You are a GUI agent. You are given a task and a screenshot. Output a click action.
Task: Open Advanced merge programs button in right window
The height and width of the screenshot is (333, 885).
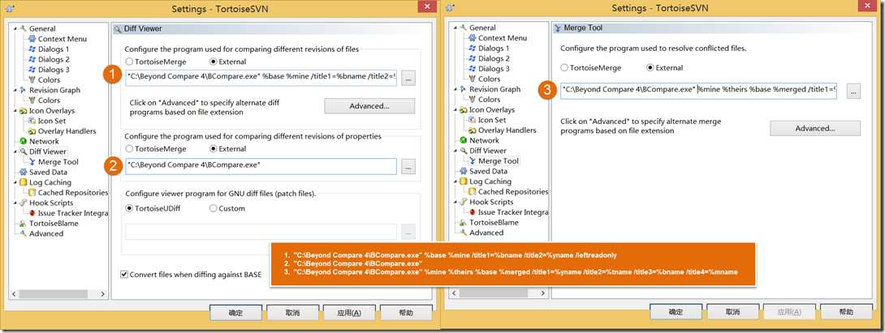point(815,129)
